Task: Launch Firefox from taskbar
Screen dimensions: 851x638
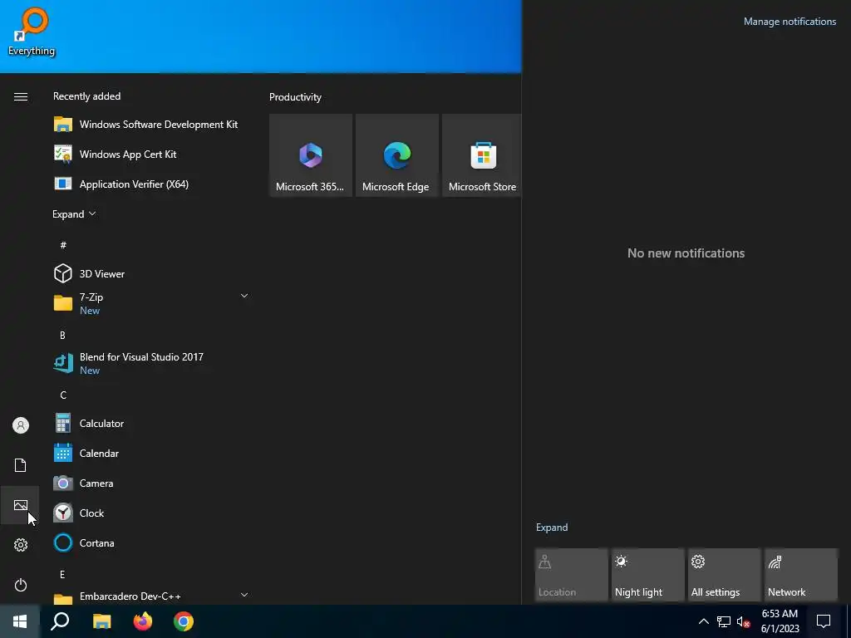Action: 143,621
